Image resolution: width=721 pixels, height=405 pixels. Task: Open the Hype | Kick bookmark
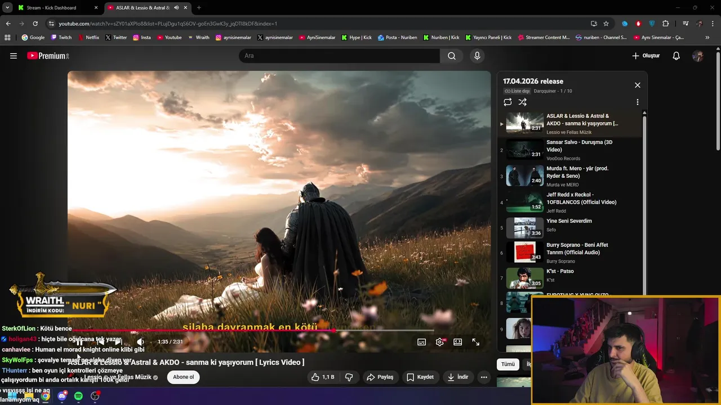point(357,38)
